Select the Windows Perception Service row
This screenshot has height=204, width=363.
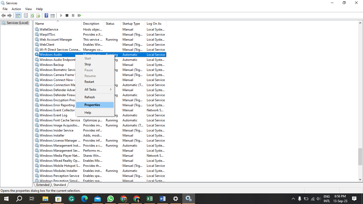click(x=100, y=176)
